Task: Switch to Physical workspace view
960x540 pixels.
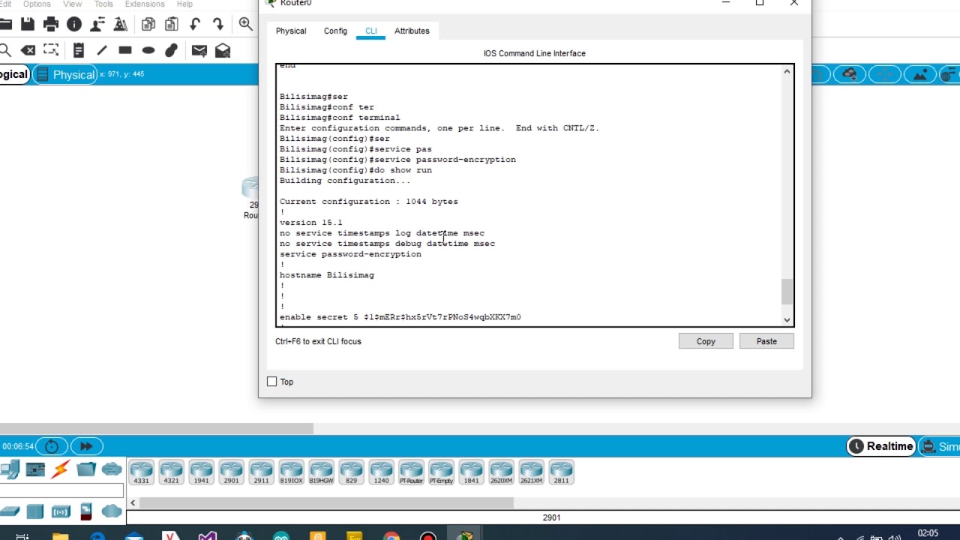Action: 65,74
